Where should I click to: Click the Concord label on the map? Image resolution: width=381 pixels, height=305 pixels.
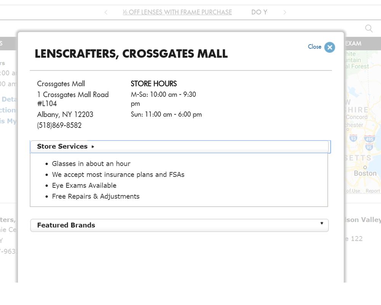tap(357, 117)
